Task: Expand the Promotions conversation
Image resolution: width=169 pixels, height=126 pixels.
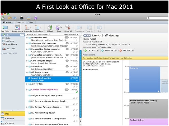Action: click(27, 66)
